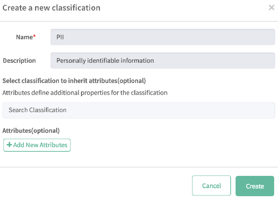This screenshot has height=199, width=278.
Task: Click the 'Create a new classification' dialog title
Action: coord(52,8)
